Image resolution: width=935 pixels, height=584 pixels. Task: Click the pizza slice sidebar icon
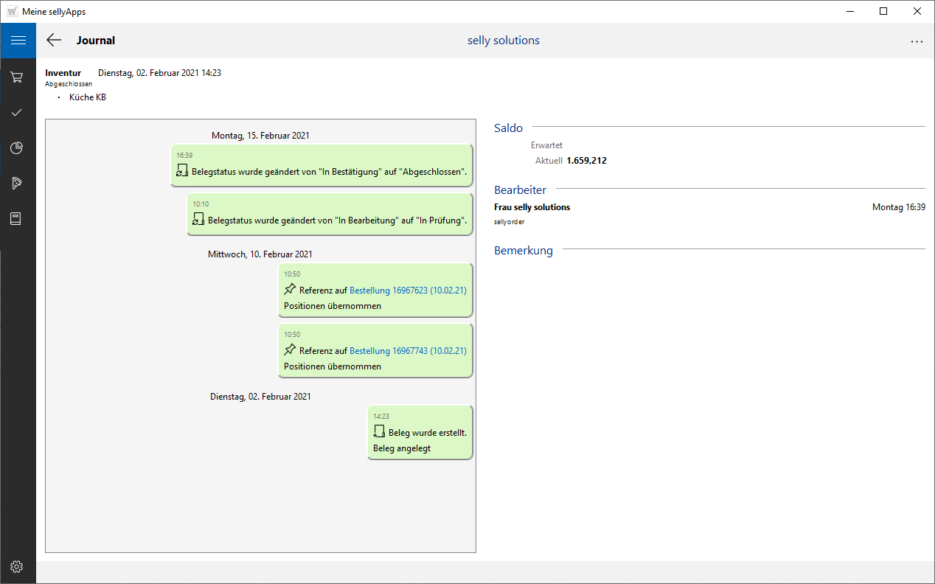click(17, 184)
